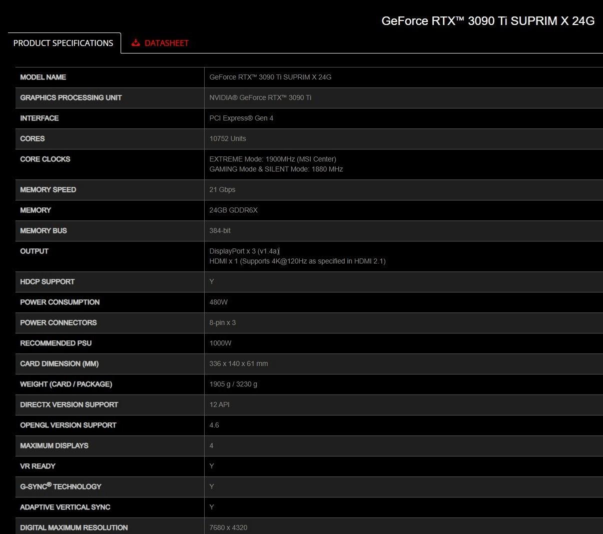Click the EXTREME Mode 1900MHz clock text
The image size is (603, 534).
273,159
